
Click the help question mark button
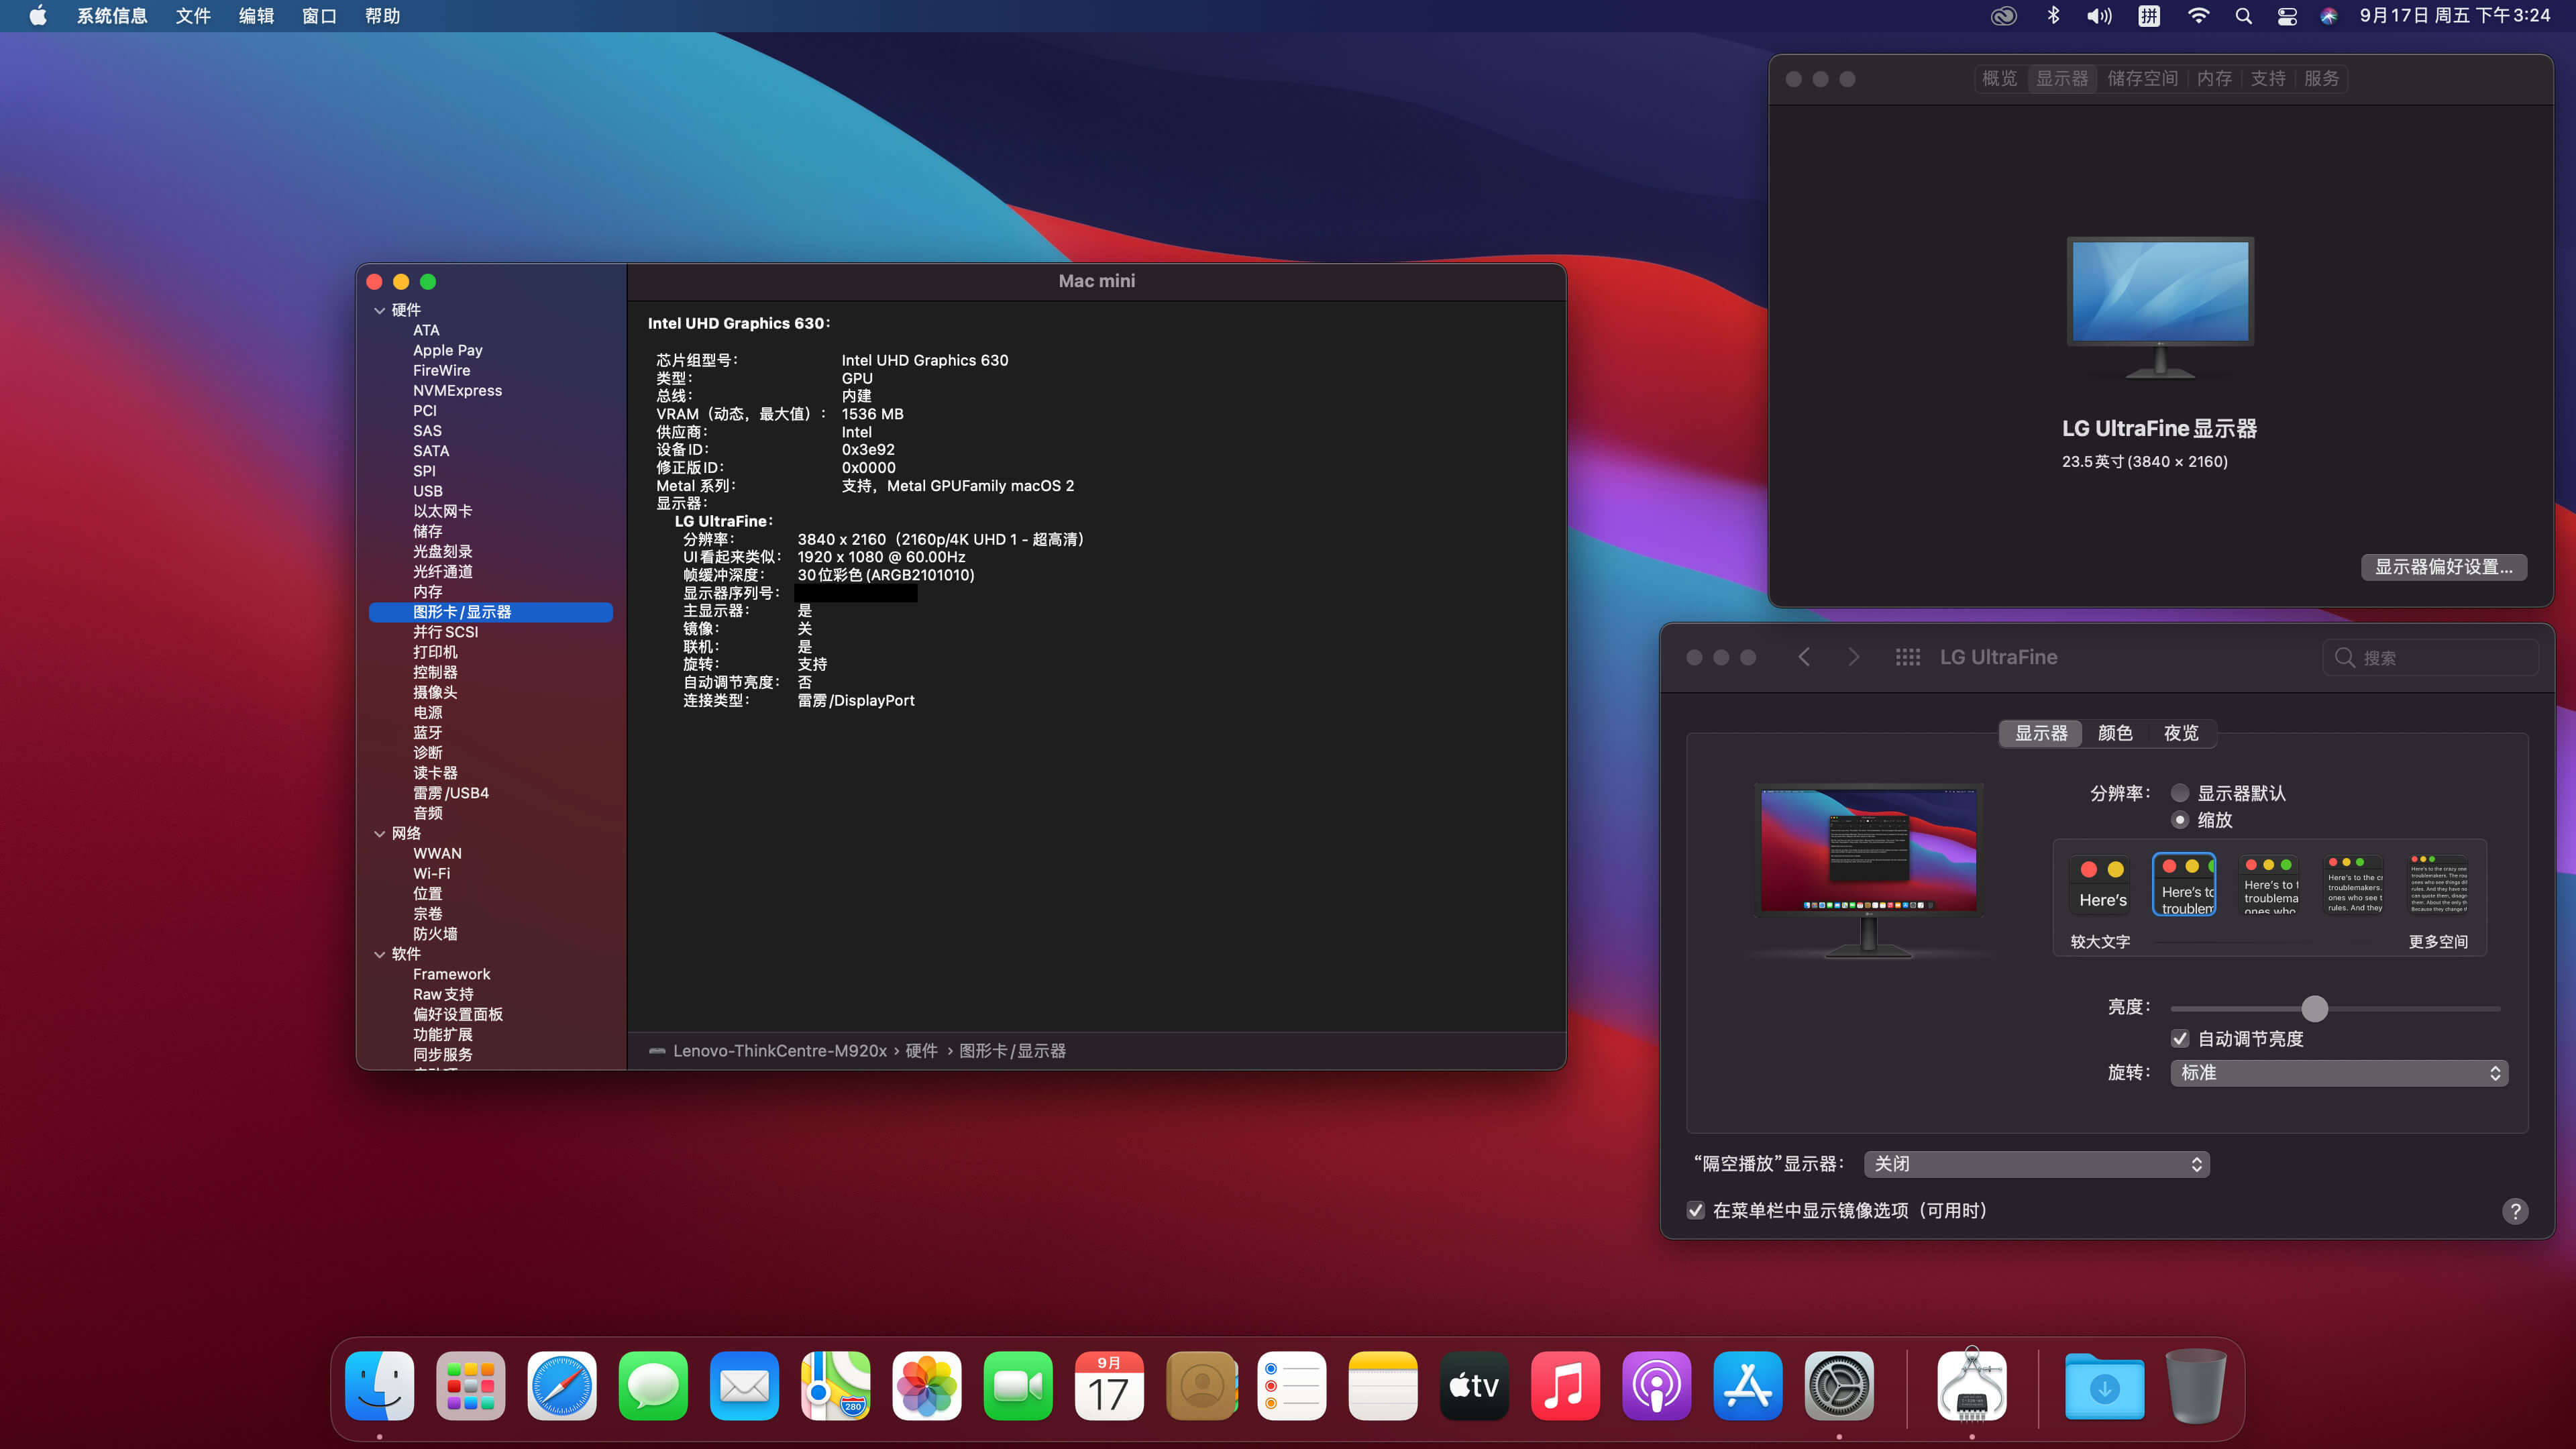pos(2515,1211)
